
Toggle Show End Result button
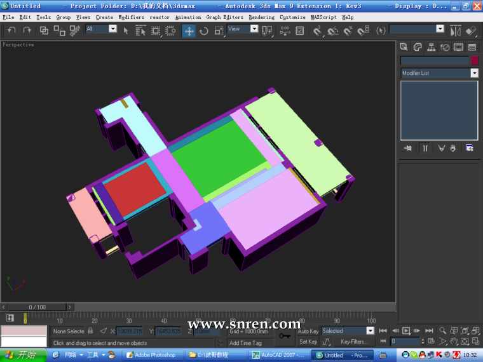coord(425,149)
